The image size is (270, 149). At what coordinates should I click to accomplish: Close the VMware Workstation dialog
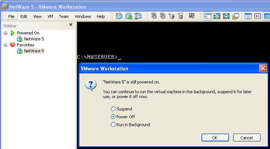click(263, 69)
